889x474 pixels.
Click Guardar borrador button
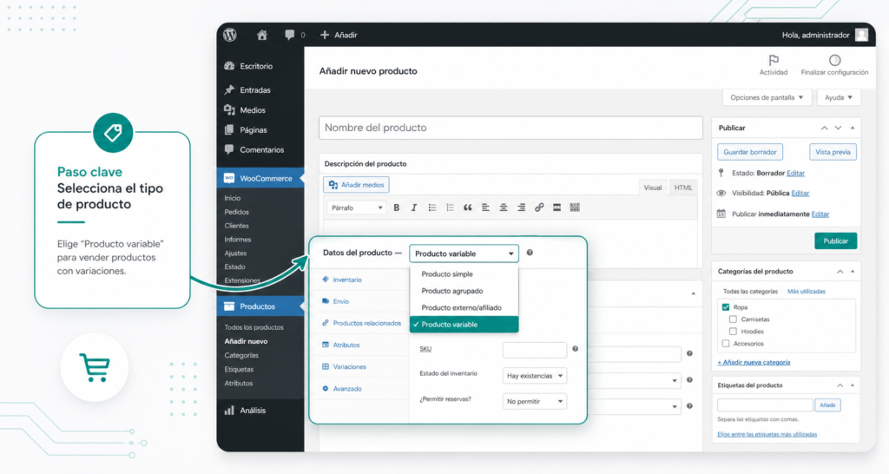pyautogui.click(x=750, y=152)
